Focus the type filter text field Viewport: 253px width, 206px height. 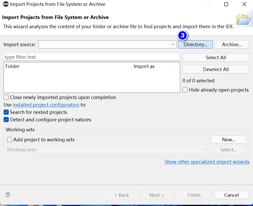tap(92, 57)
